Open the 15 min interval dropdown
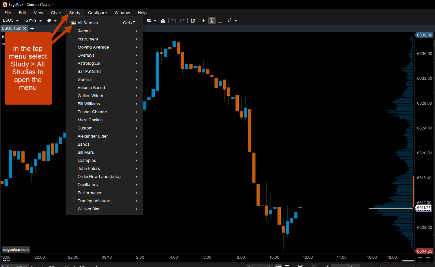 [32, 21]
